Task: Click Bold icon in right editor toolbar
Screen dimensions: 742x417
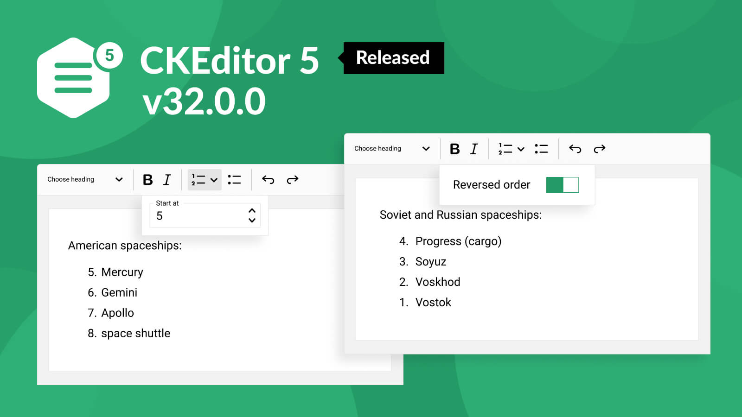Action: click(454, 149)
